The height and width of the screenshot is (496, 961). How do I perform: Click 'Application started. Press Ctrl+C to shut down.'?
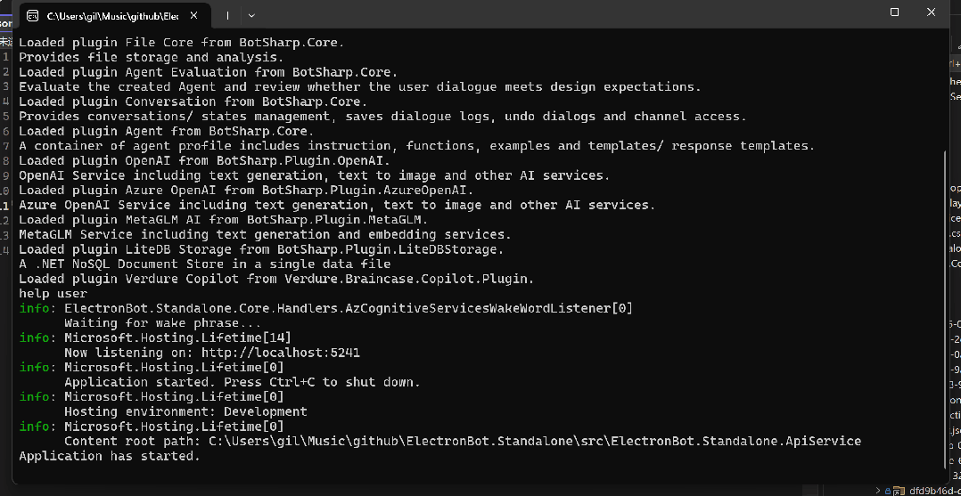(x=242, y=382)
